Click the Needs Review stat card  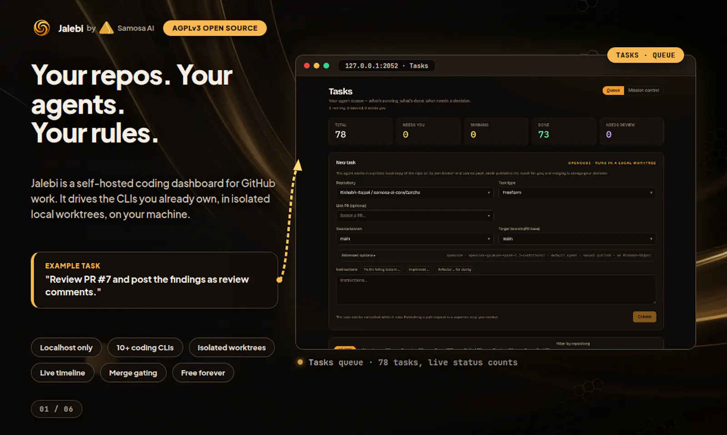pyautogui.click(x=632, y=131)
